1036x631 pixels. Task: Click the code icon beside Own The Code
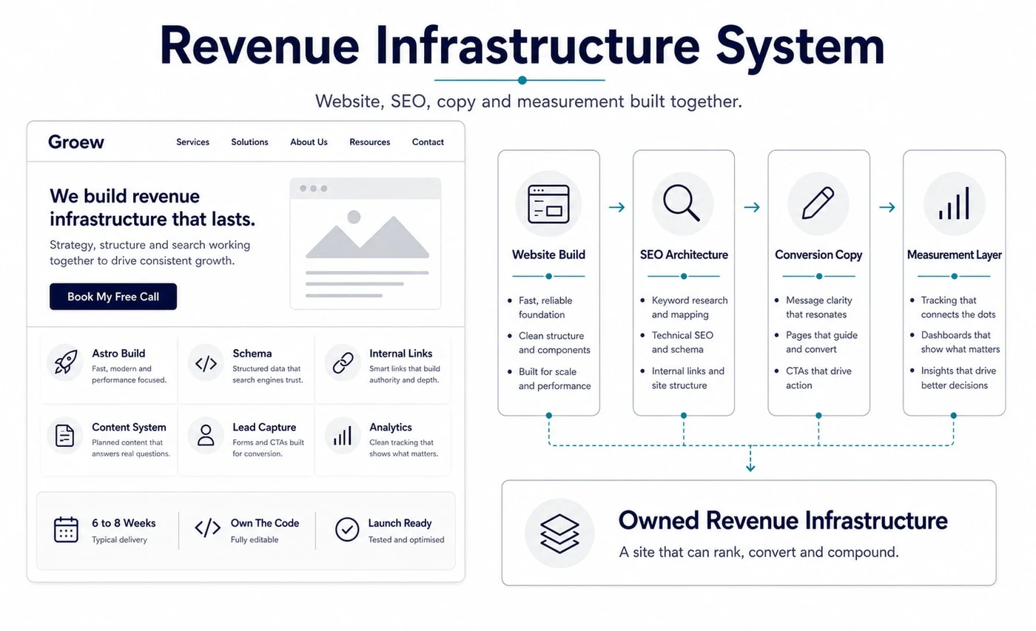coord(207,528)
